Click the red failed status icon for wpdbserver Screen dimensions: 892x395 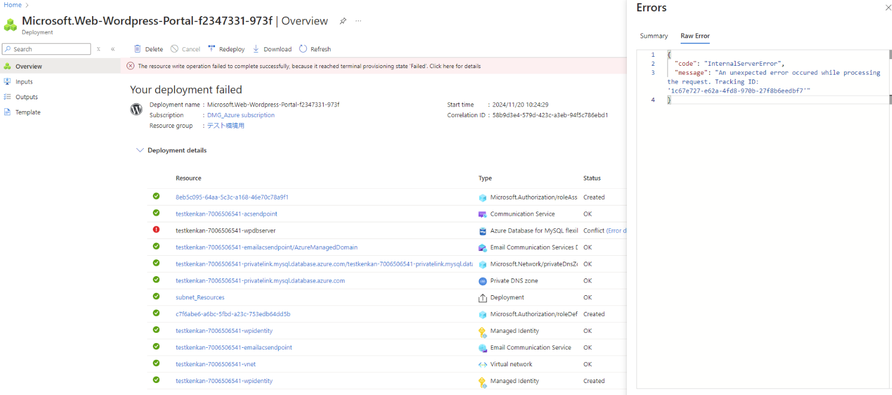tap(156, 229)
